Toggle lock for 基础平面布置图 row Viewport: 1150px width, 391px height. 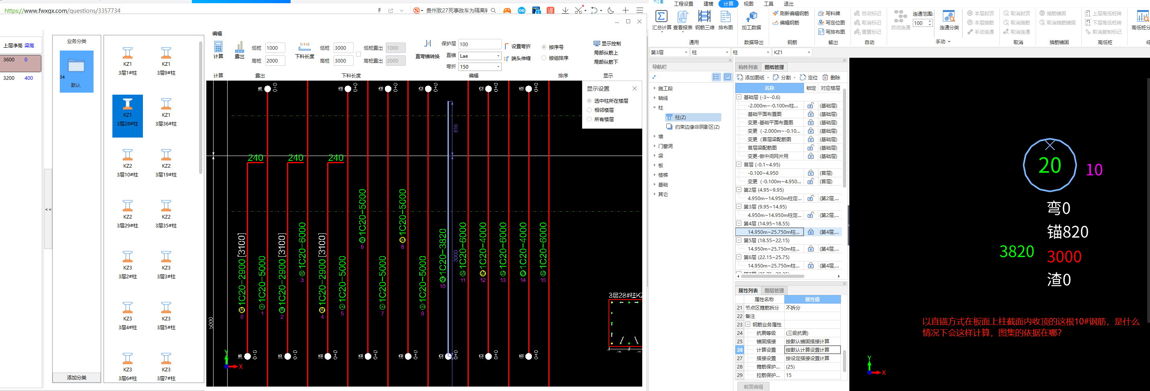pos(811,114)
